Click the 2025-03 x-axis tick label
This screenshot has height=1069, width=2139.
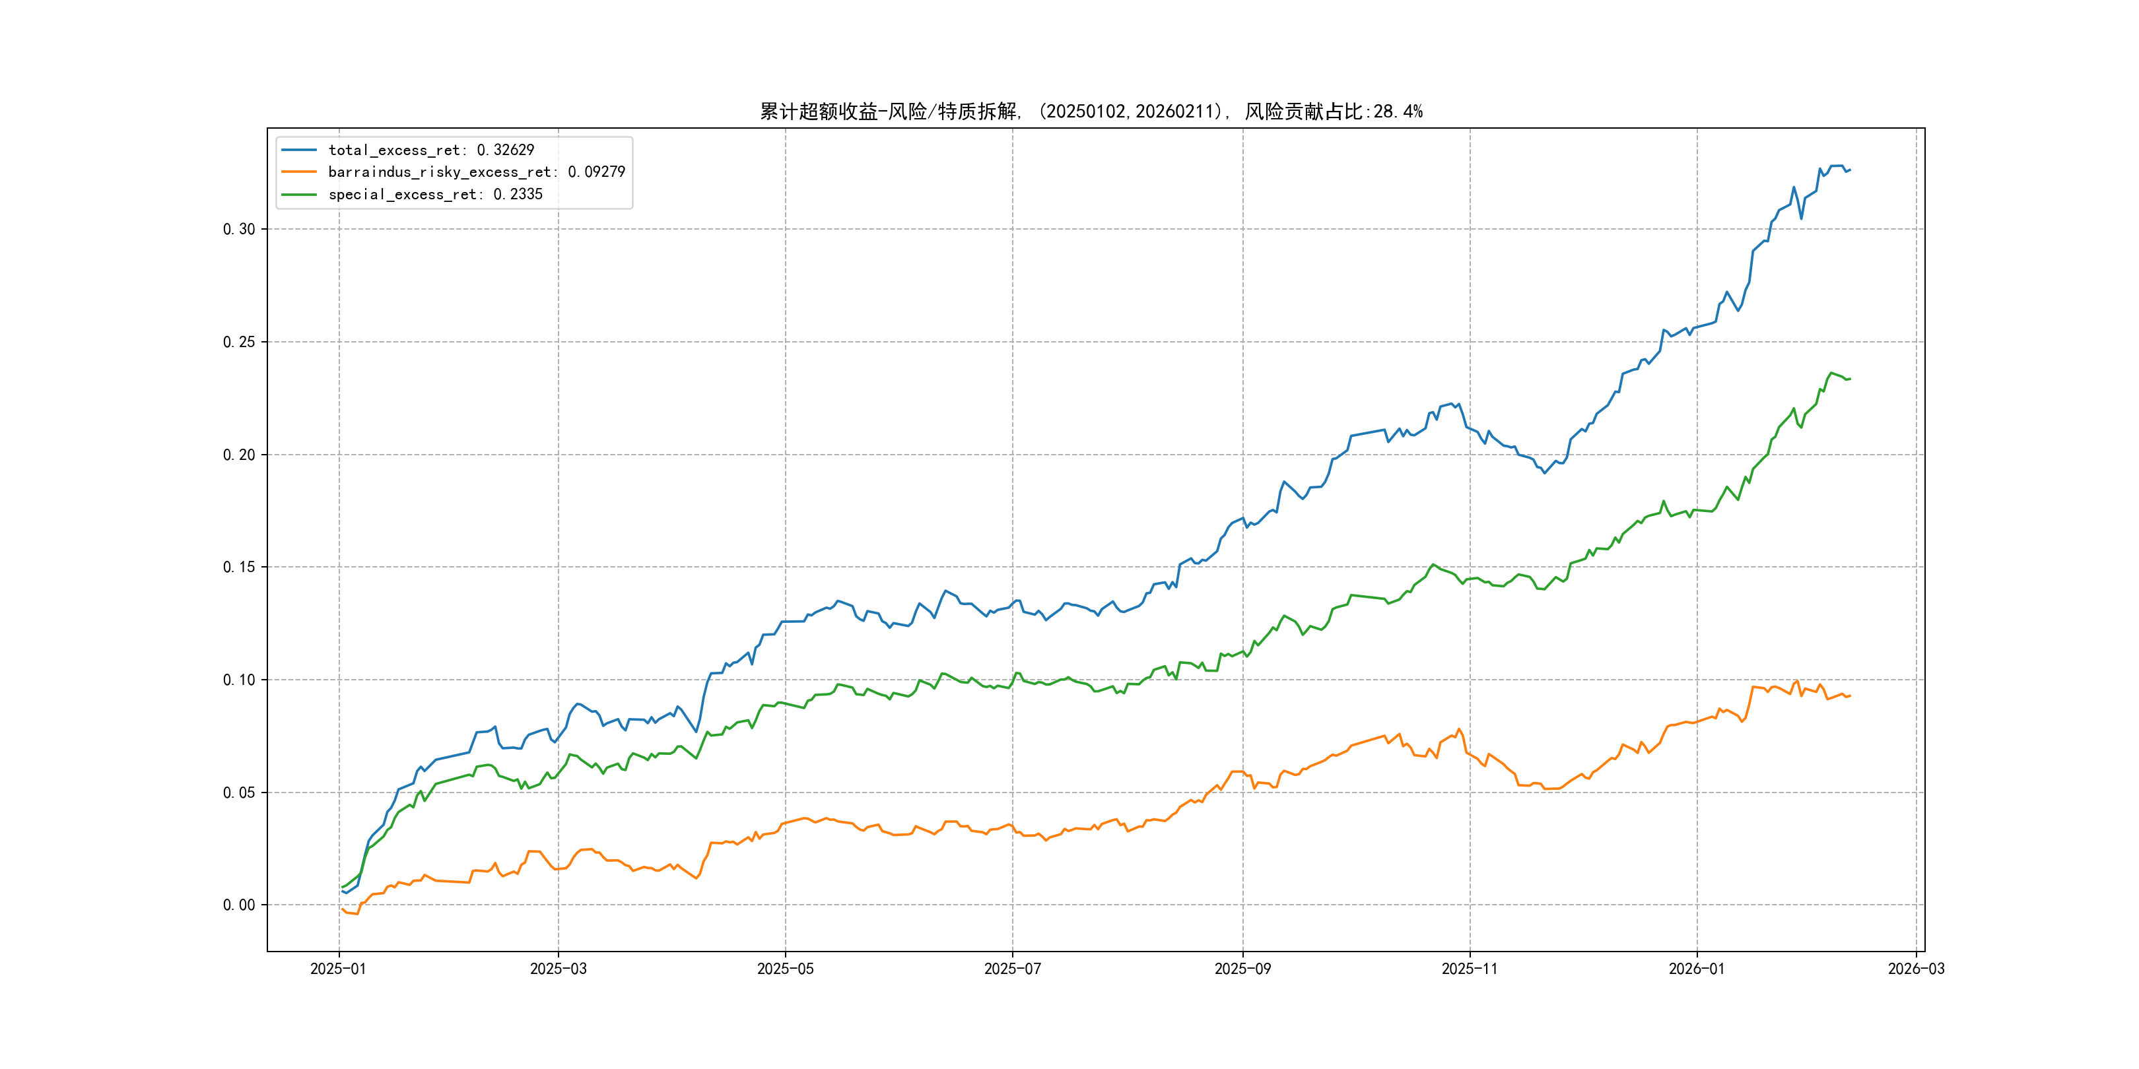558,969
